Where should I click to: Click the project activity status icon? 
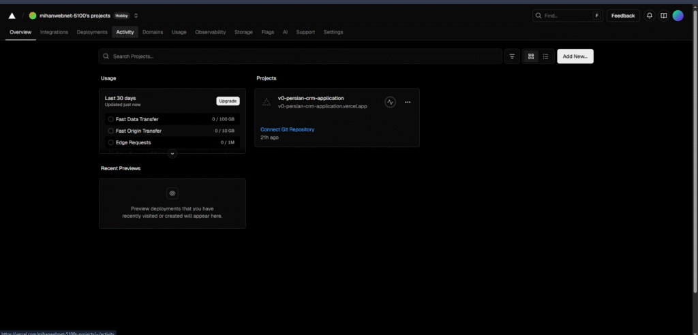390,102
